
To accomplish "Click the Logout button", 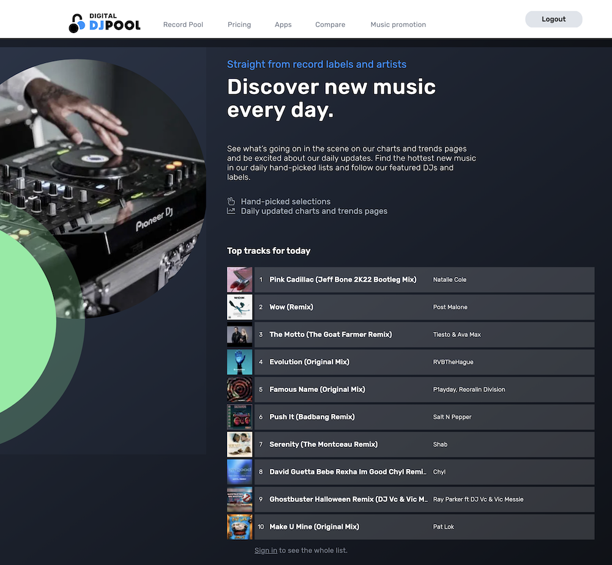I will 553,19.
